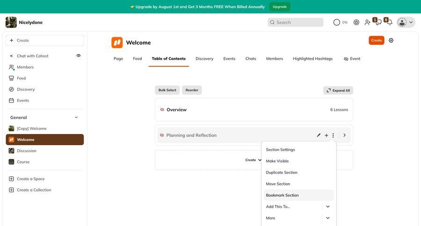
Task: Open the Members tab
Action: click(275, 59)
